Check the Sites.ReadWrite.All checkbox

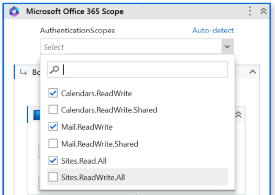[x=53, y=177]
